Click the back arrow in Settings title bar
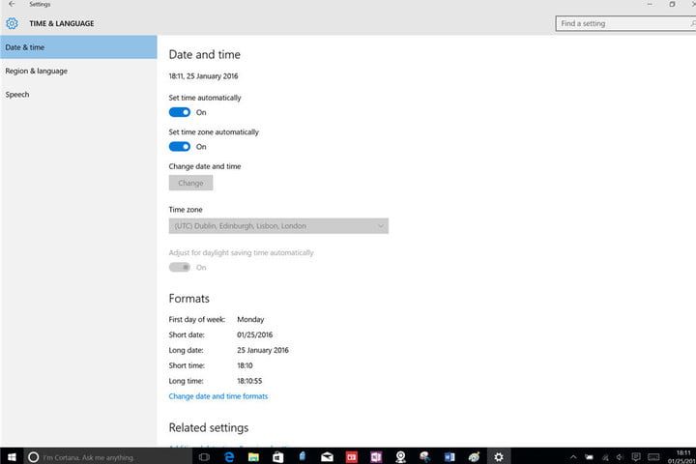Image resolution: width=696 pixels, height=464 pixels. [12, 4]
